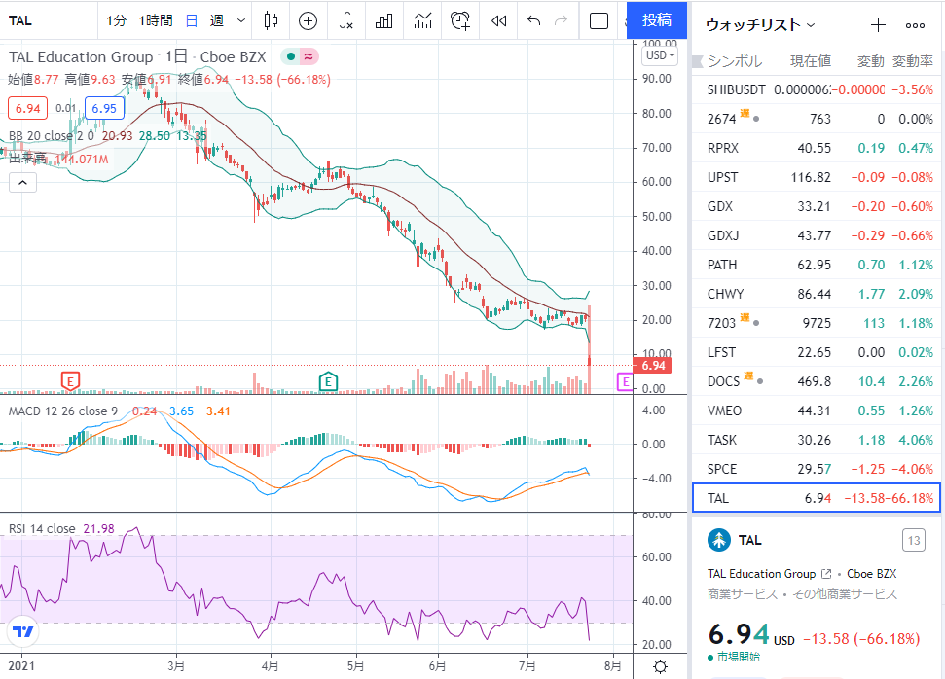Click the blue 投稿 publish button
The width and height of the screenshot is (945, 679).
point(657,20)
